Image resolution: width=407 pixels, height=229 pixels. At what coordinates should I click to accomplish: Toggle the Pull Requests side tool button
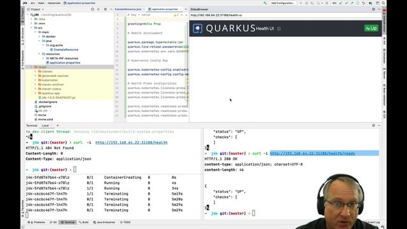(23, 60)
